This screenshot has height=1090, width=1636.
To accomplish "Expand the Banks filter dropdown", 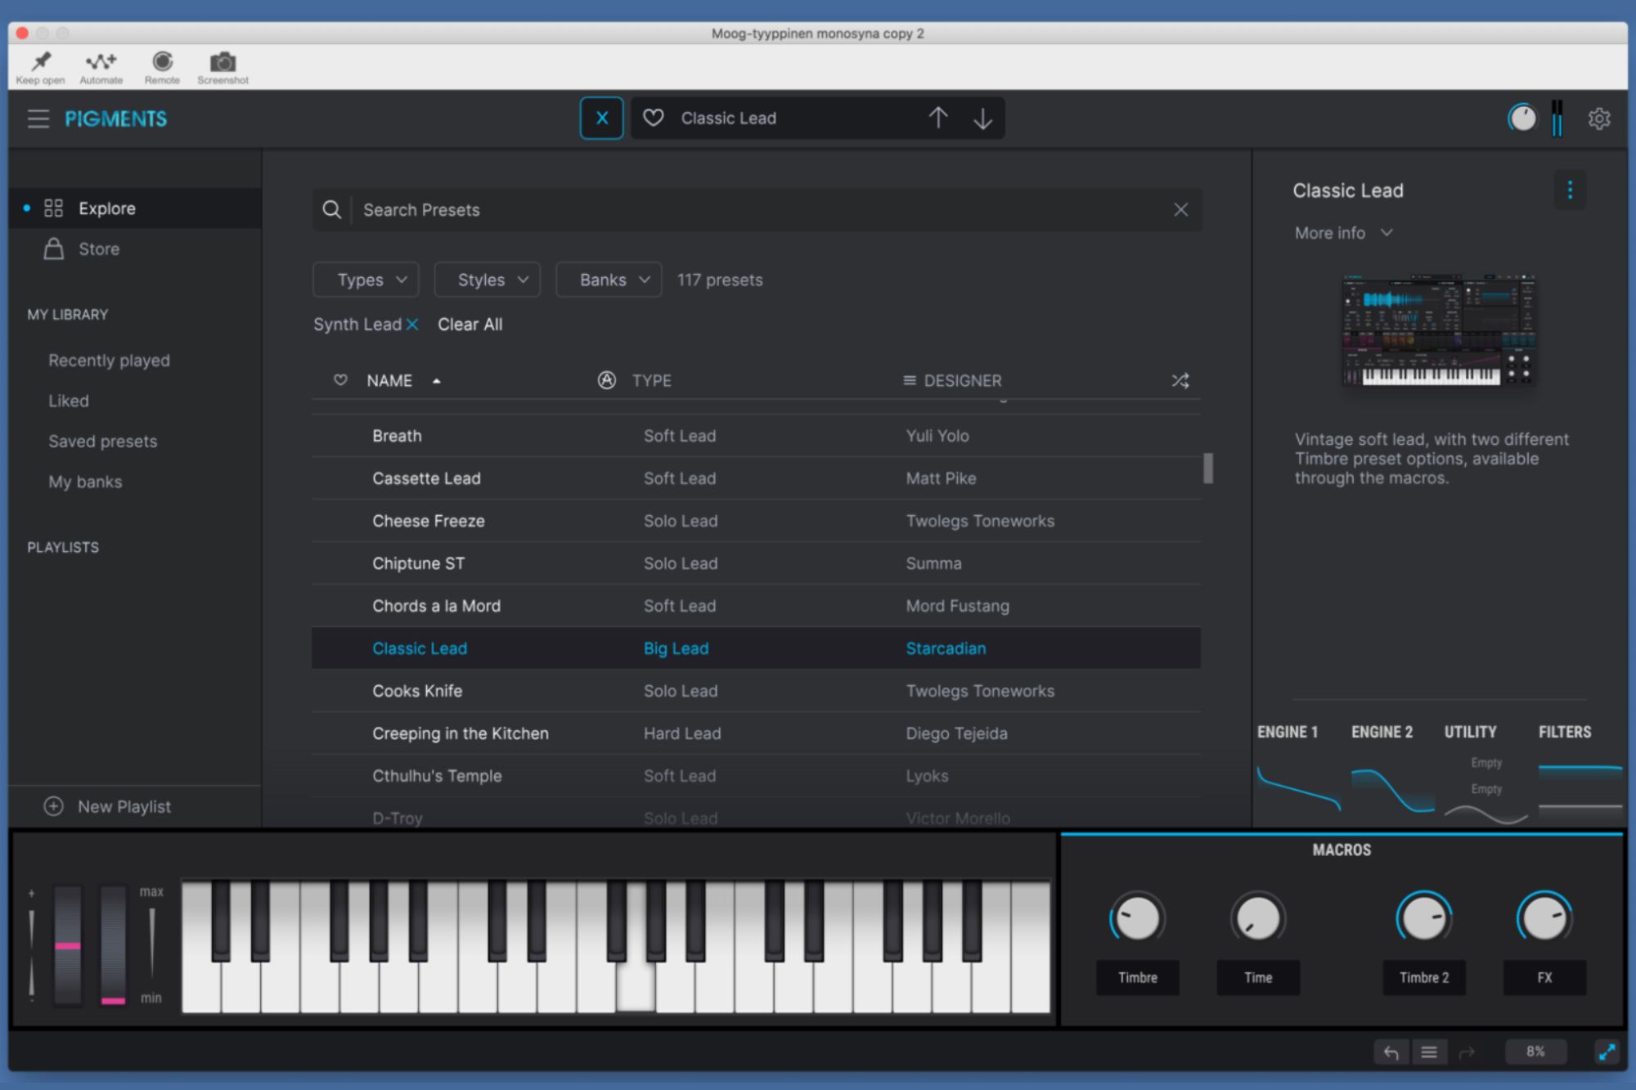I will point(609,280).
